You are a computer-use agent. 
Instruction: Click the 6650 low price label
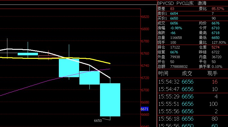click(98, 121)
